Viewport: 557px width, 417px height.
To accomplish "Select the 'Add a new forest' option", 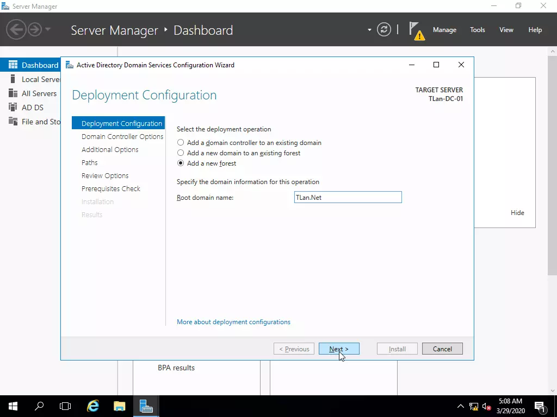I will click(206, 163).
